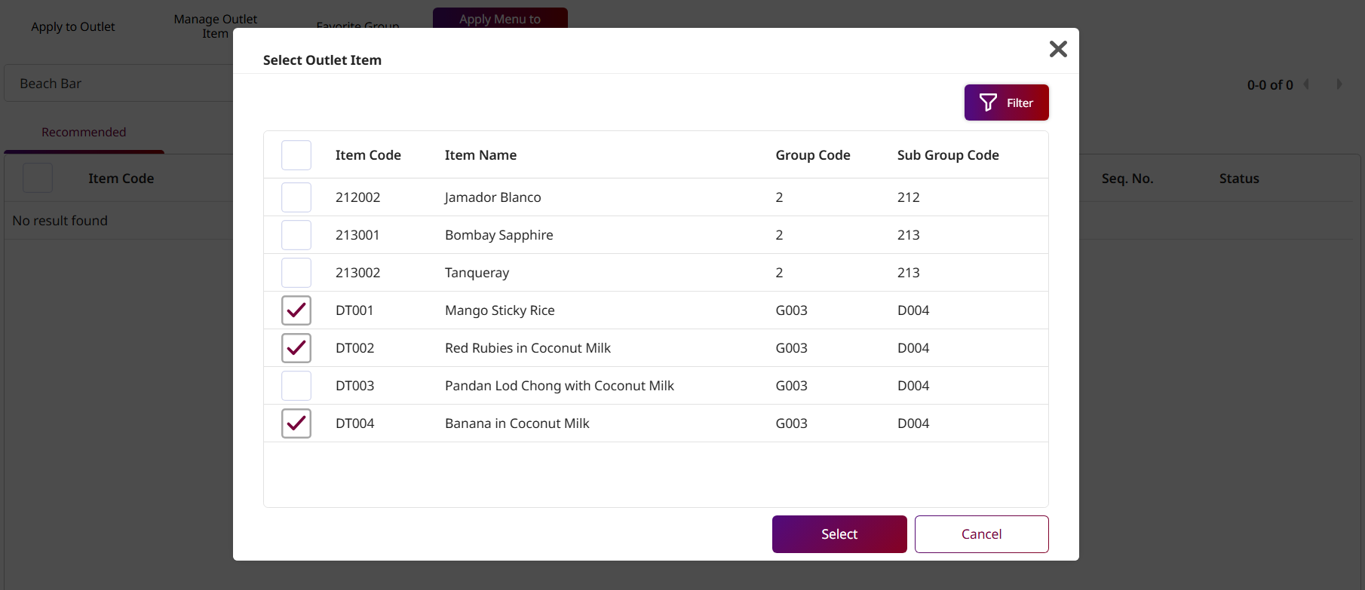This screenshot has width=1365, height=590.
Task: Switch to Manage Outlet Item tab
Action: point(215,26)
